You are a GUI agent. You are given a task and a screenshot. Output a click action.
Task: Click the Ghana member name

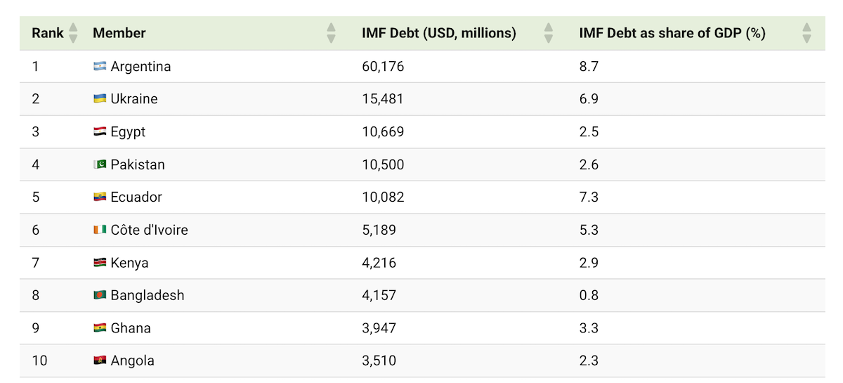tap(131, 328)
